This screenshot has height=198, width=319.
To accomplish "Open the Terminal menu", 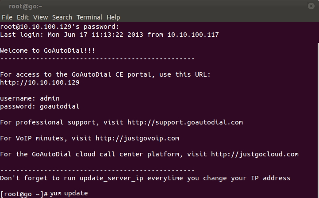I will tap(89, 17).
